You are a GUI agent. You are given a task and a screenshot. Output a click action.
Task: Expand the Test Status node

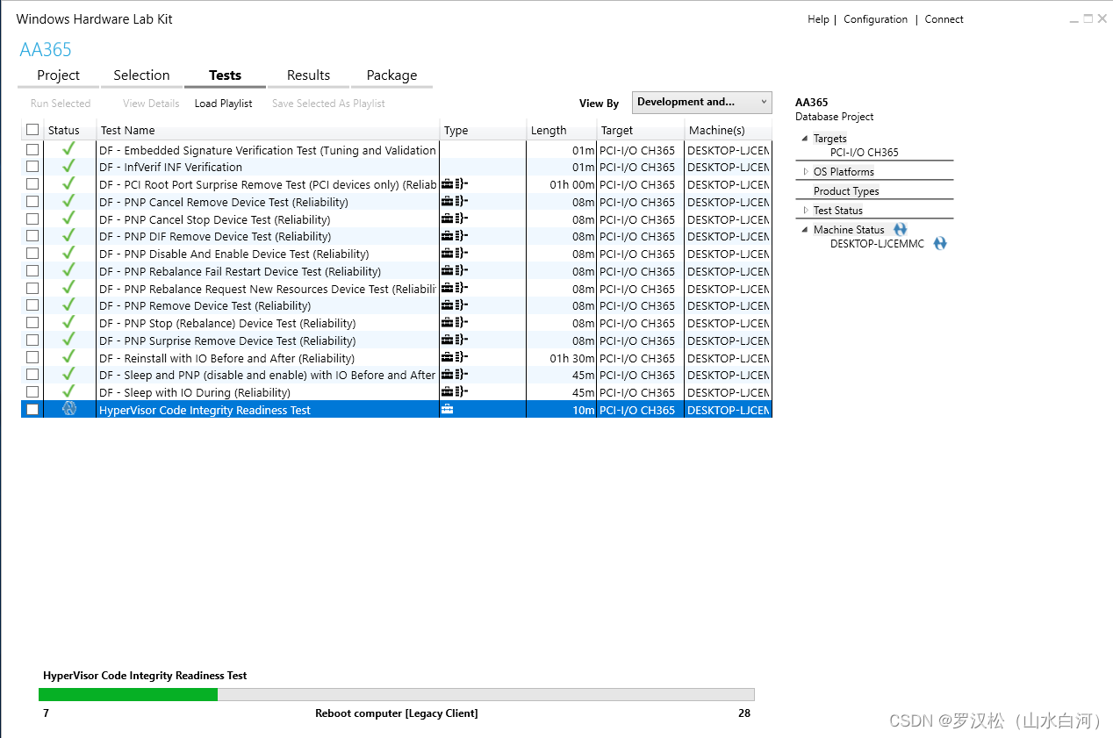[806, 211]
